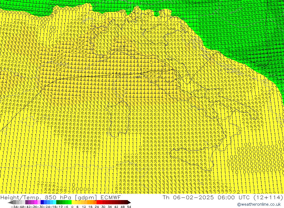Click the '30' legend scale value
The height and width of the screenshot is (208, 284).
pos(103,207)
